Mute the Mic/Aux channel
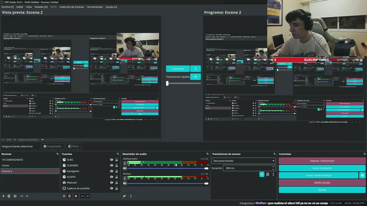The image size is (367, 206). (x=125, y=183)
